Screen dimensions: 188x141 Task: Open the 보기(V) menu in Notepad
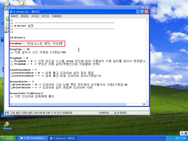[x=45, y=16]
